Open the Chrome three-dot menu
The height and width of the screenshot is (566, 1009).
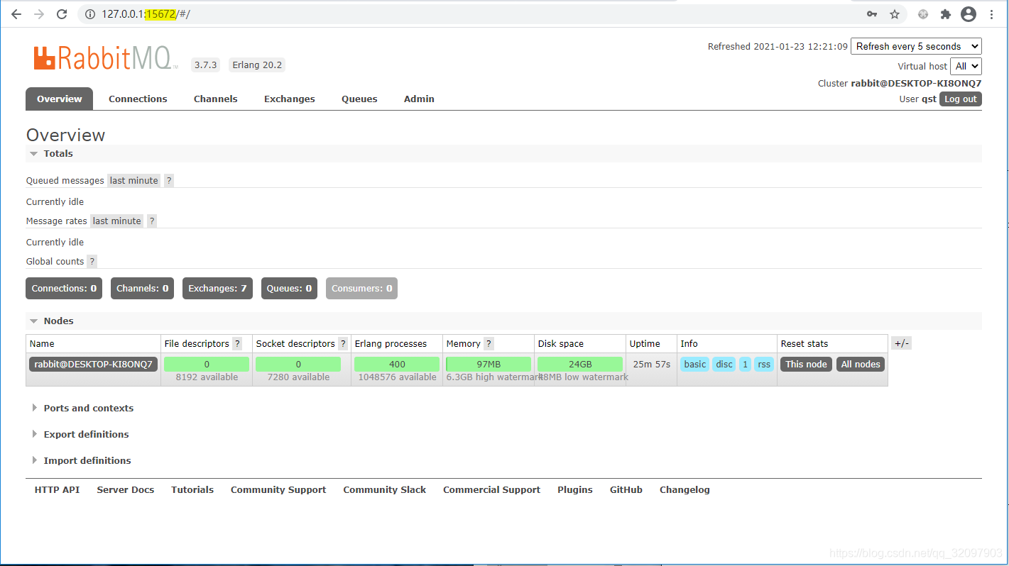coord(991,14)
